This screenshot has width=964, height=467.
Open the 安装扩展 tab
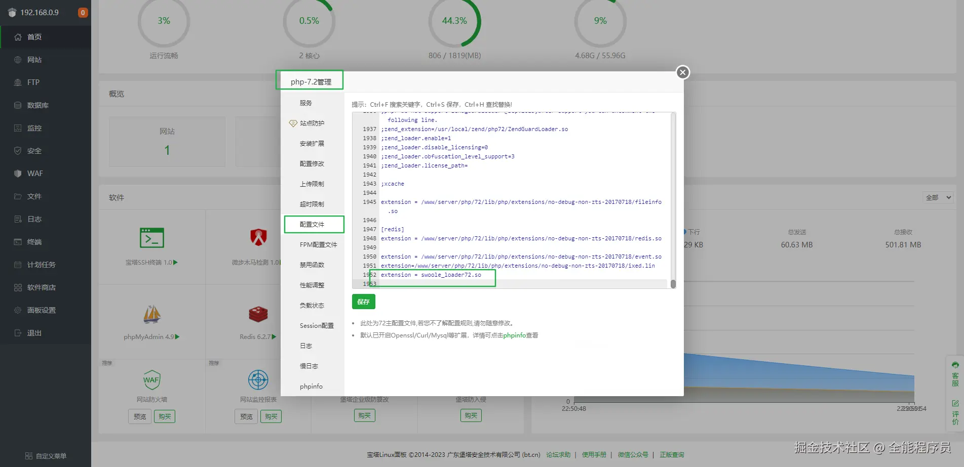313,144
